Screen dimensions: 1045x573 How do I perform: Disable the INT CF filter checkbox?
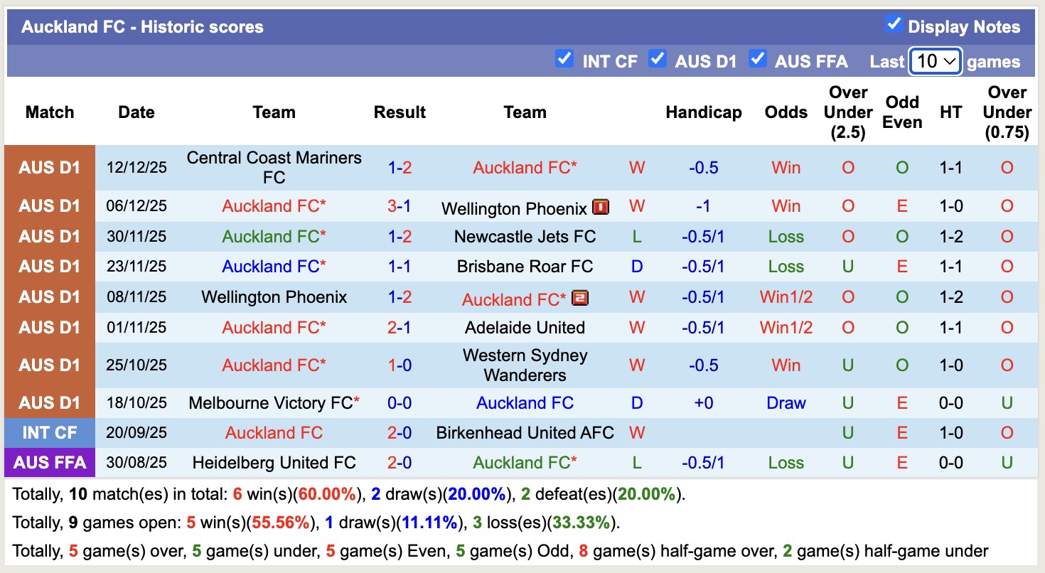point(565,60)
